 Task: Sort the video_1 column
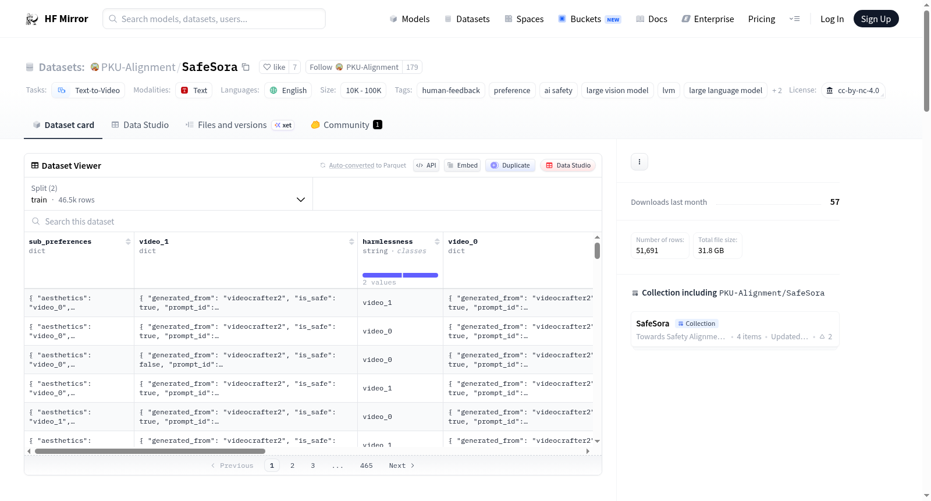point(351,241)
